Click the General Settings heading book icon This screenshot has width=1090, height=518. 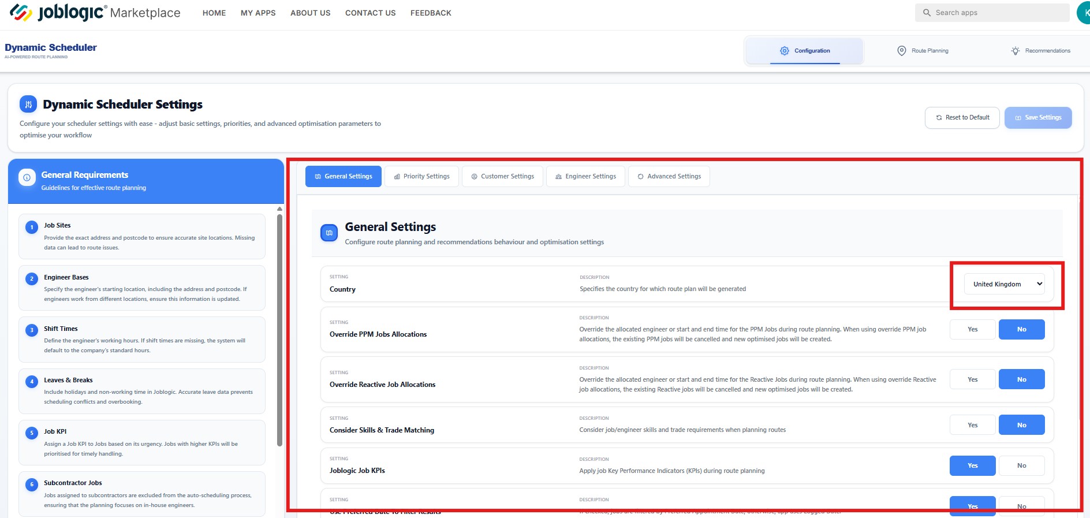(x=329, y=233)
